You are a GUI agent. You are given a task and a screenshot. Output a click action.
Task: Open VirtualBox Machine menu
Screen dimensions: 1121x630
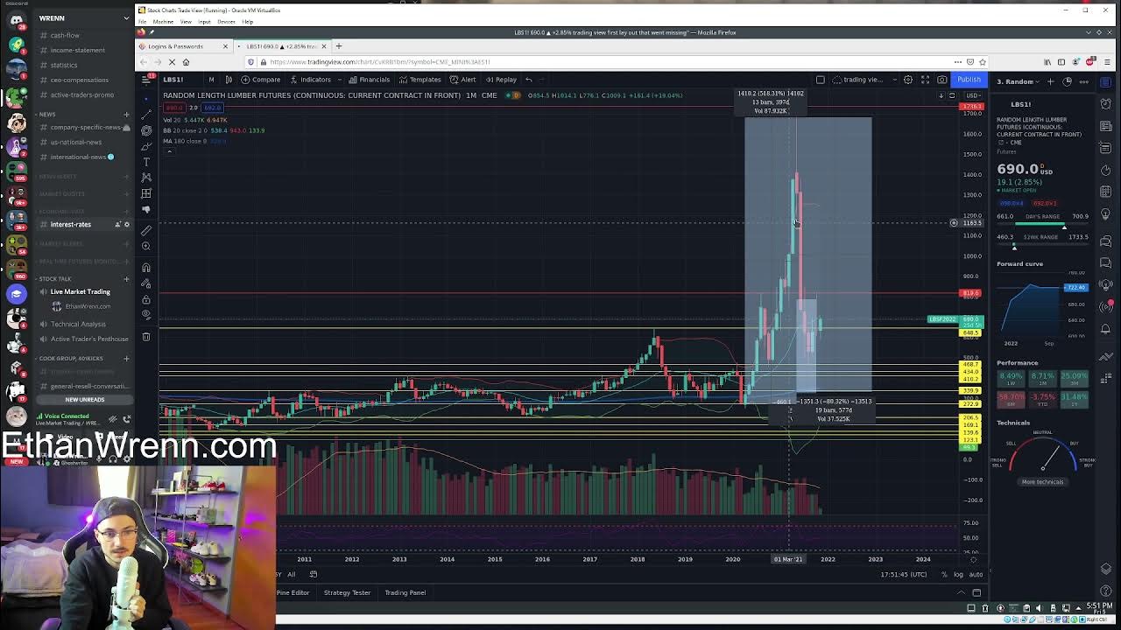tap(163, 22)
